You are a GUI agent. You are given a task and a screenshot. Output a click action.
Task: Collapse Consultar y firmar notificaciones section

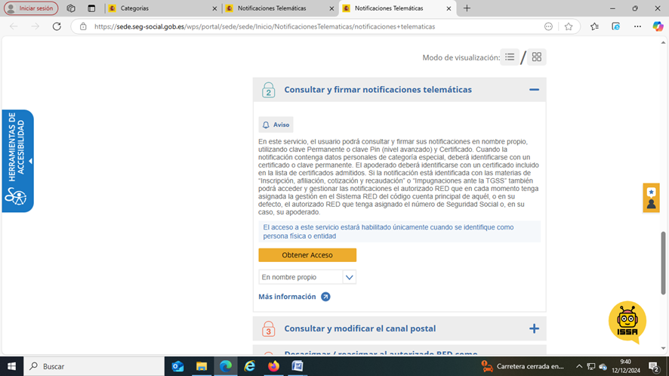tap(534, 90)
